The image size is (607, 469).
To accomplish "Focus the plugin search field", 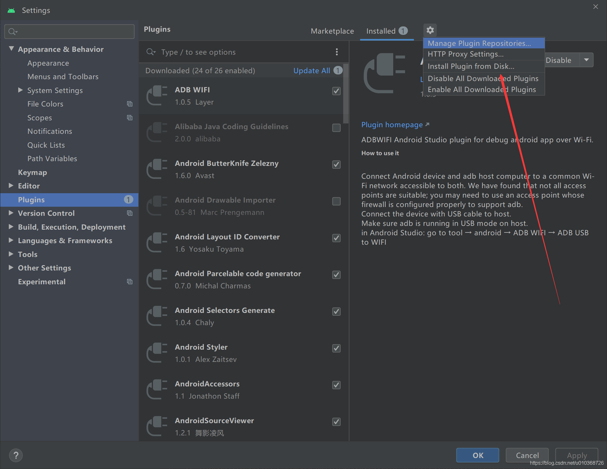I will (239, 52).
